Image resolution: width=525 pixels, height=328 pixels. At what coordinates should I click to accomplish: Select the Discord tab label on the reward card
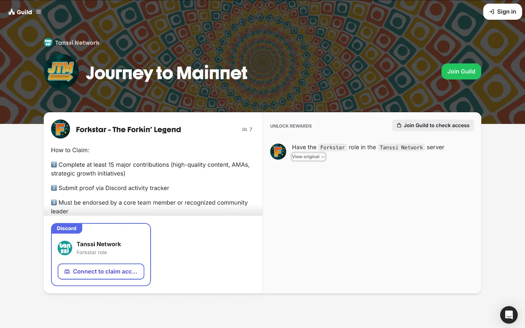coord(67,228)
